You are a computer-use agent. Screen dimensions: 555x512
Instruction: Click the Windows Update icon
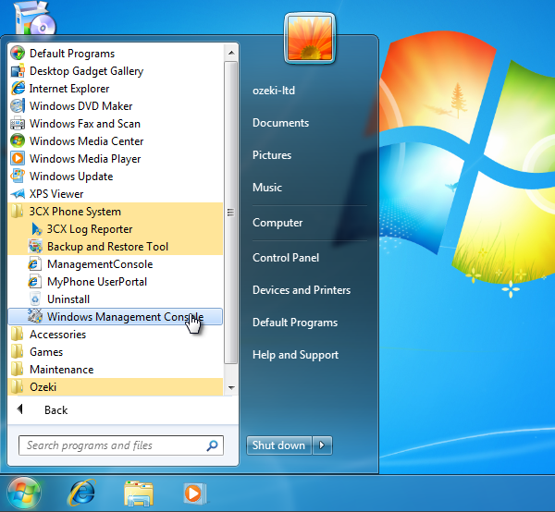click(18, 176)
